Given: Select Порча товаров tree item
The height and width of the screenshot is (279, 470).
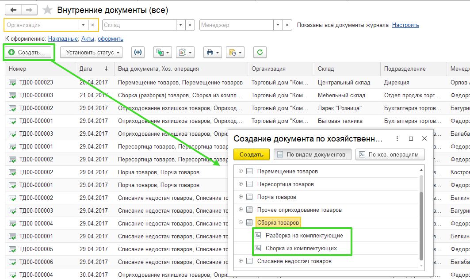Looking at the screenshot, I should (276, 197).
